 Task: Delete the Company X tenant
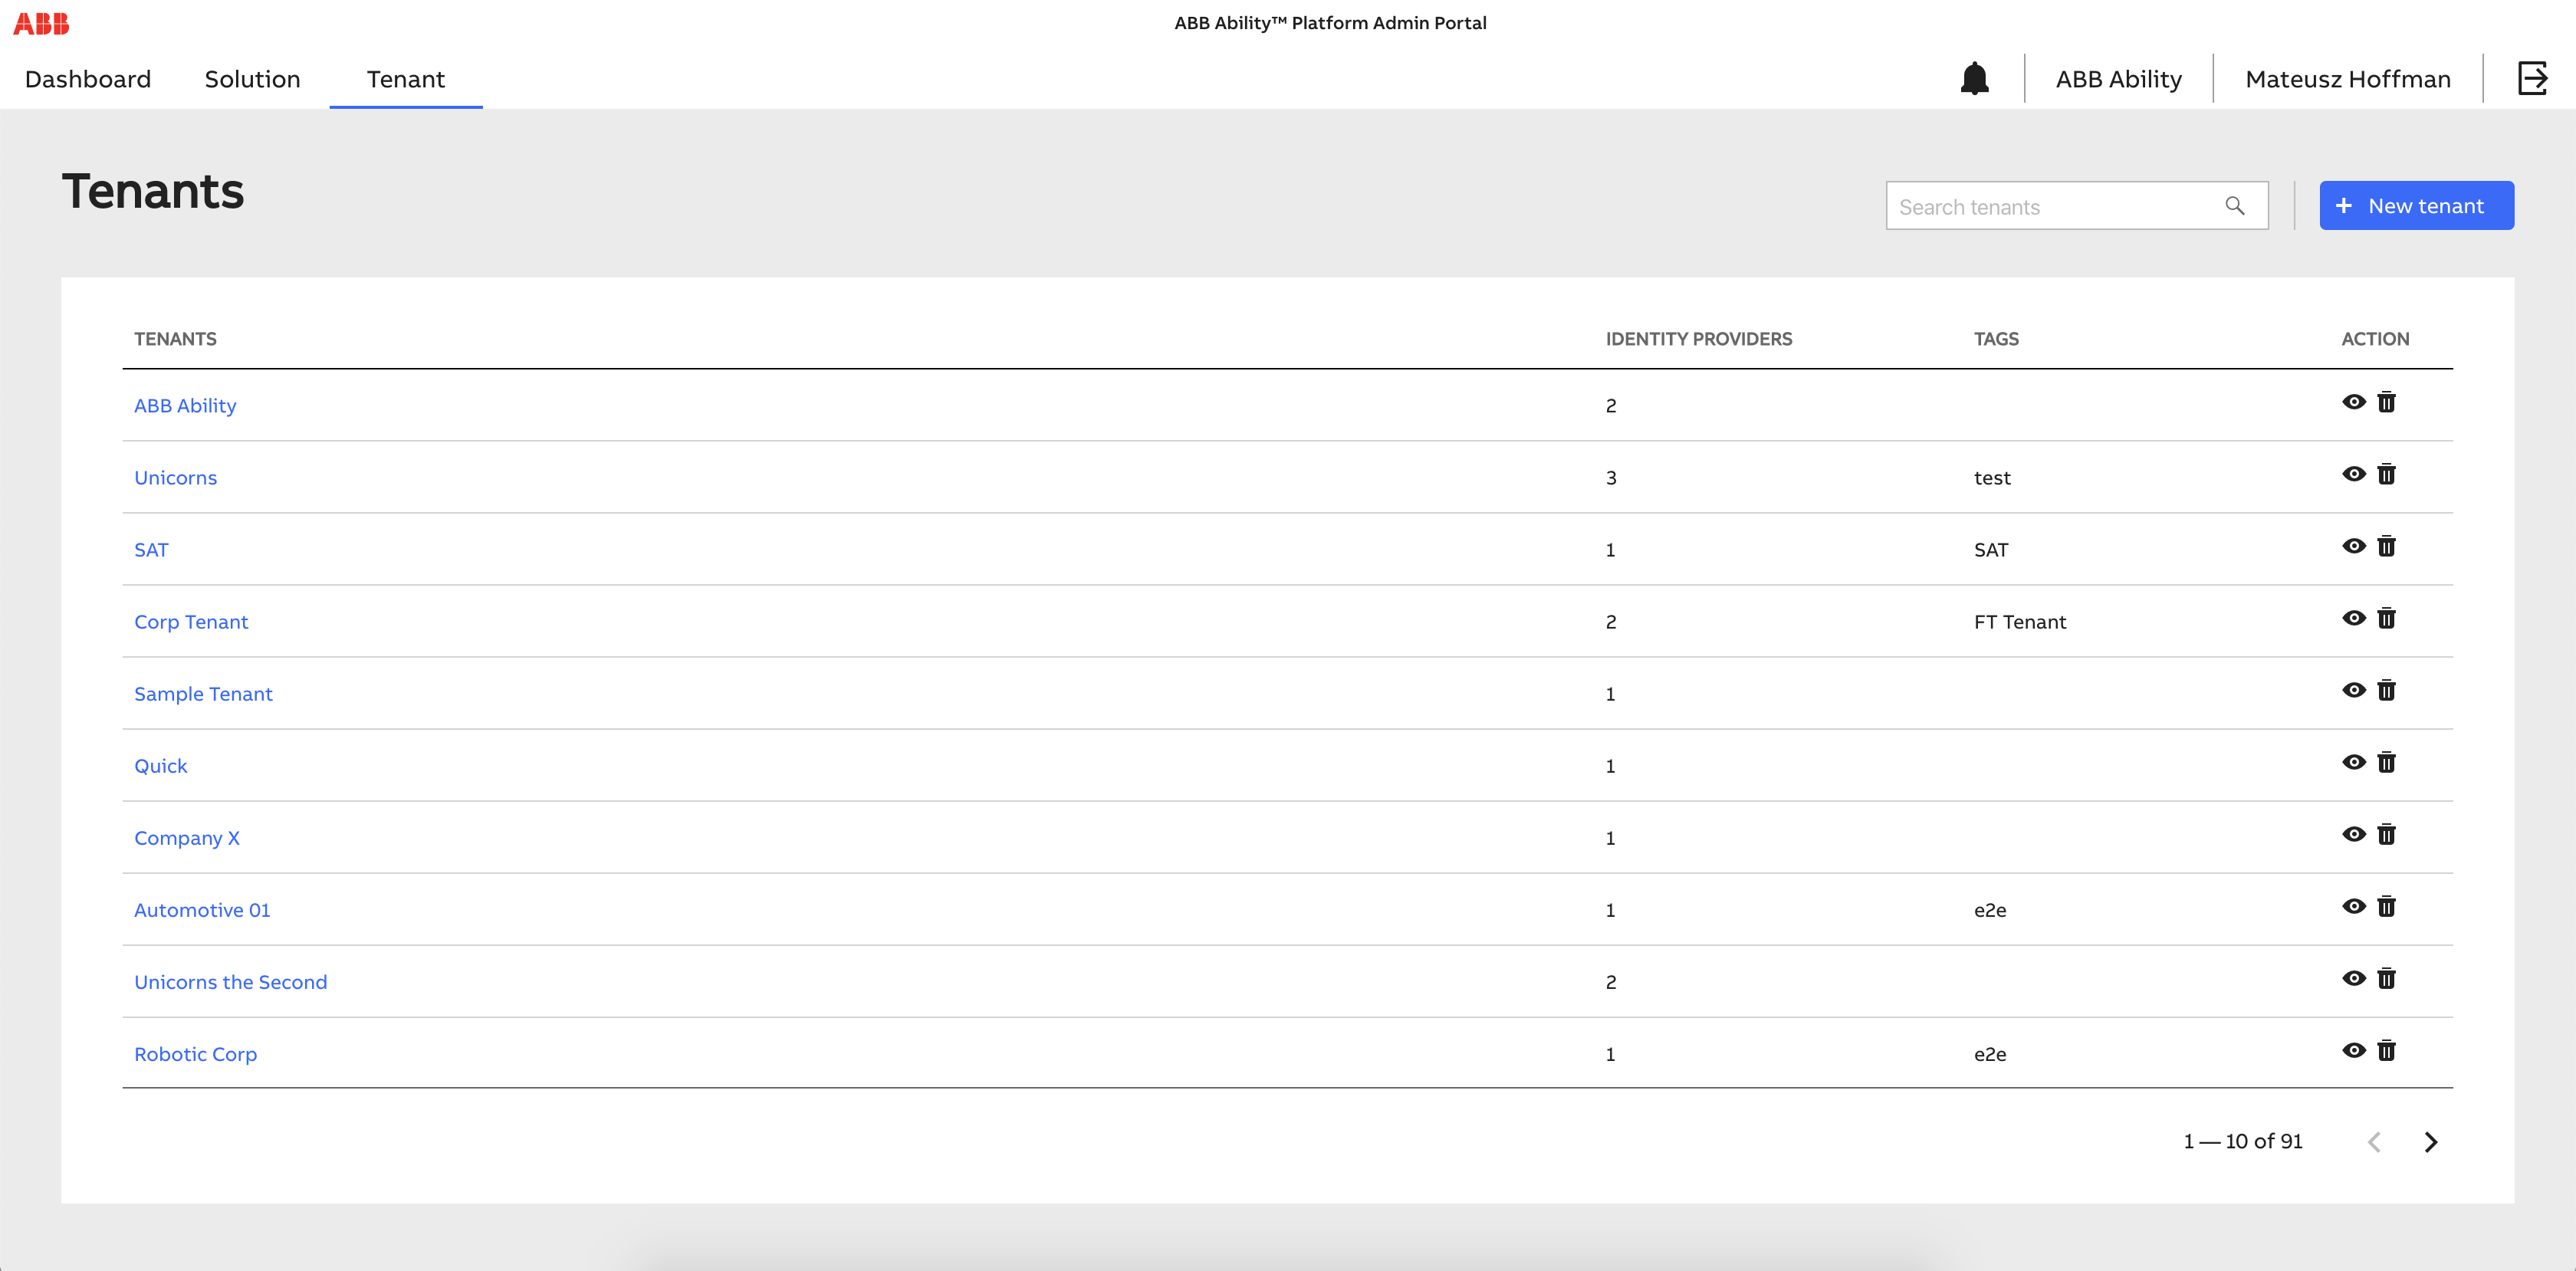click(2386, 834)
